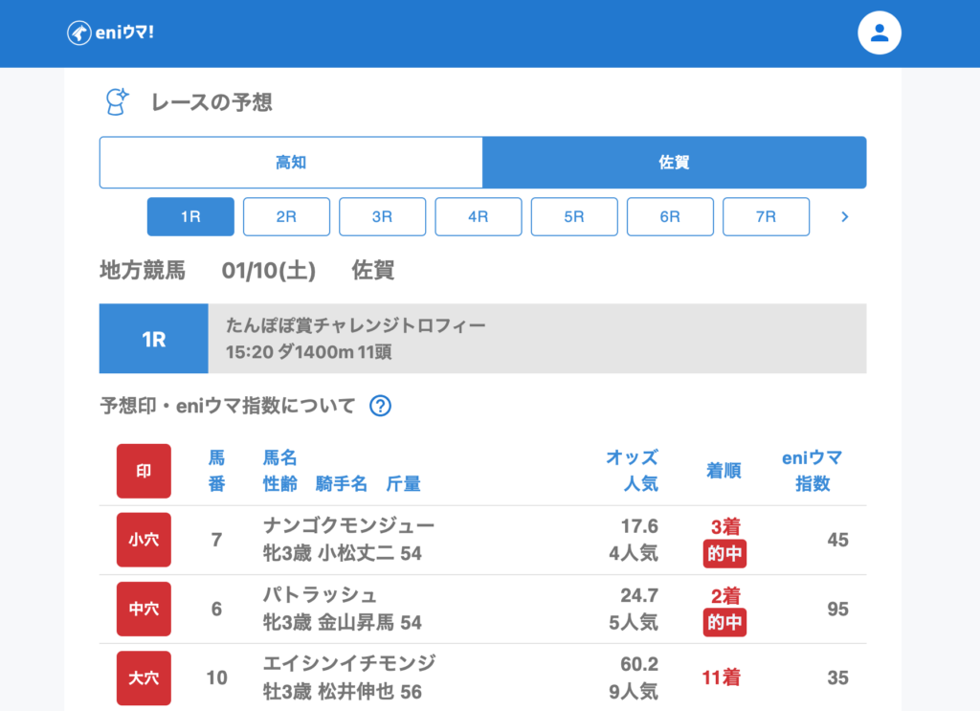This screenshot has height=711, width=980.
Task: Click the 小穴 prediction mark badge
Action: pyautogui.click(x=144, y=540)
